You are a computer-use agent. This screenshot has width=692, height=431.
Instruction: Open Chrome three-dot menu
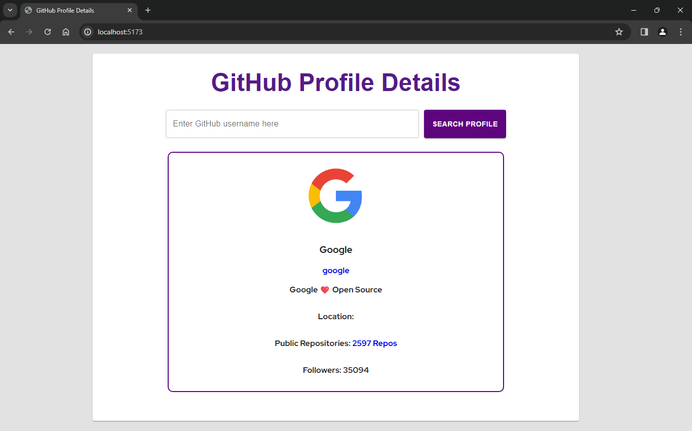(681, 32)
